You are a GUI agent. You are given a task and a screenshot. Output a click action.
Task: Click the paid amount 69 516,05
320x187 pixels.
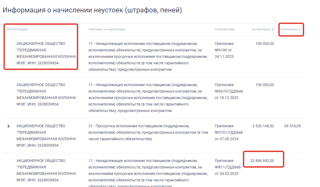pos(292,126)
